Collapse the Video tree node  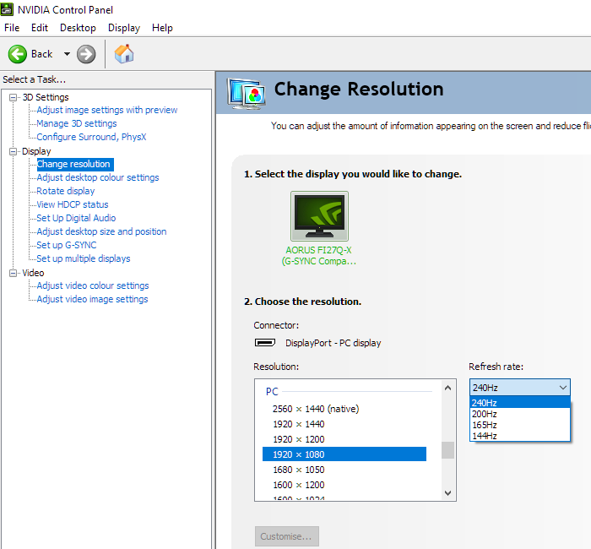pos(14,273)
